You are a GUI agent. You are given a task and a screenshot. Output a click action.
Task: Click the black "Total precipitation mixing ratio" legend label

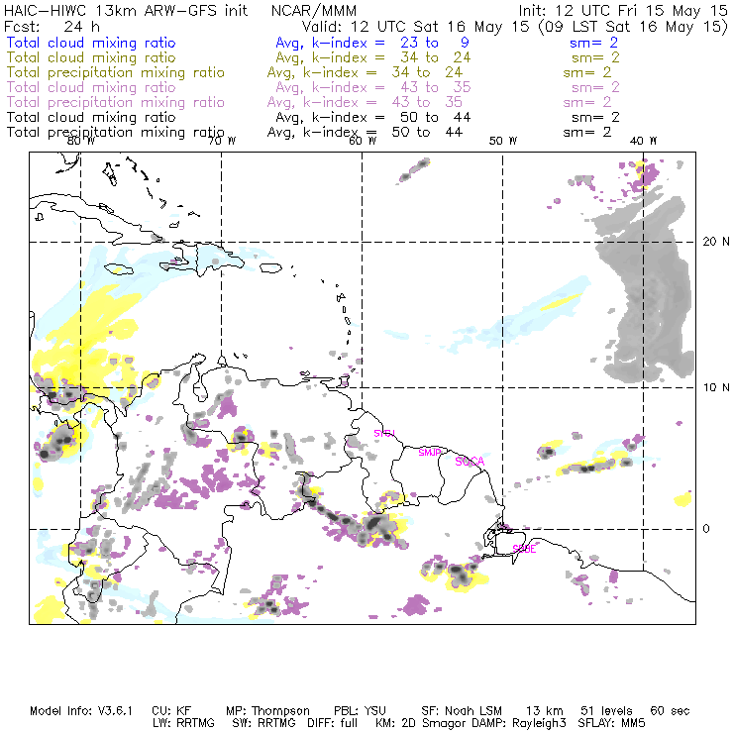pyautogui.click(x=116, y=133)
